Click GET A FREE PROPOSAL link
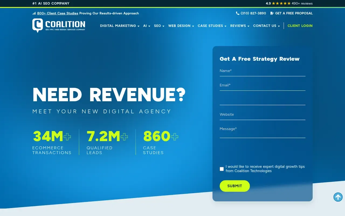The image size is (345, 216). 294,13
